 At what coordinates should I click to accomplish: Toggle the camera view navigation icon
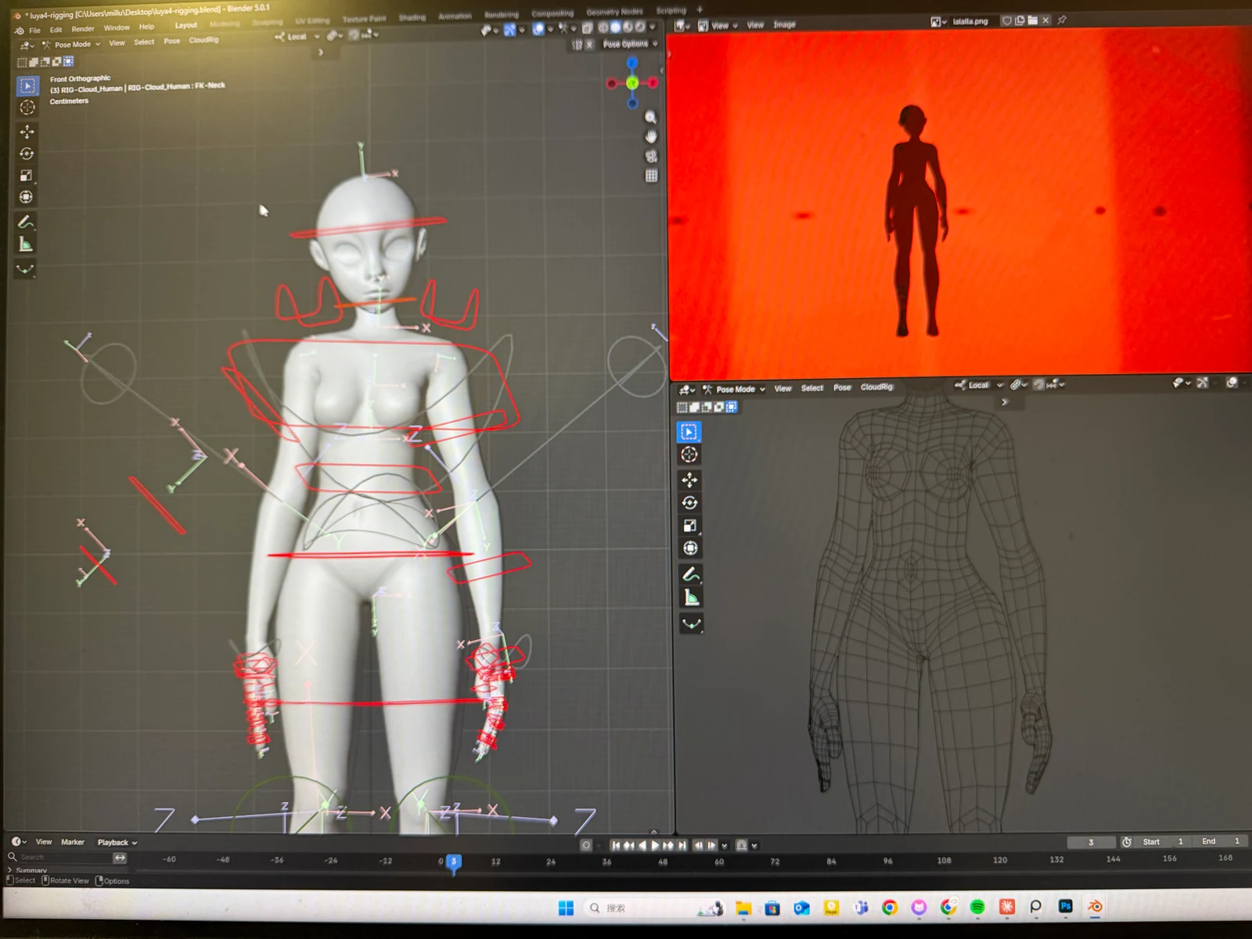coord(650,156)
